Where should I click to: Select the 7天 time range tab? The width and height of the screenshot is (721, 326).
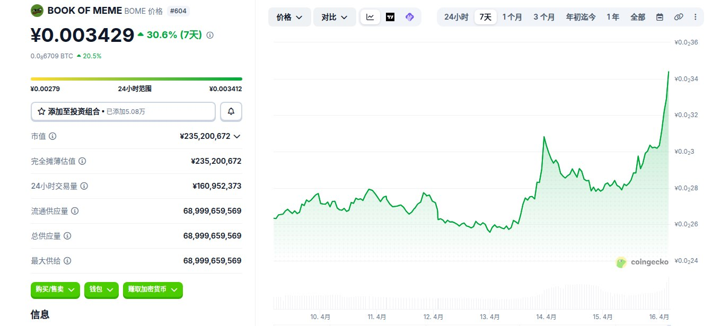tap(485, 17)
